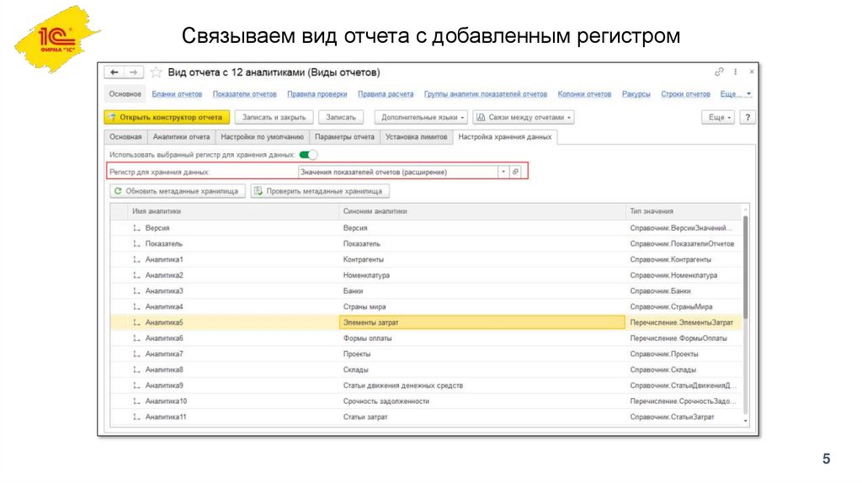Click the register for data storage input field

[x=397, y=172]
